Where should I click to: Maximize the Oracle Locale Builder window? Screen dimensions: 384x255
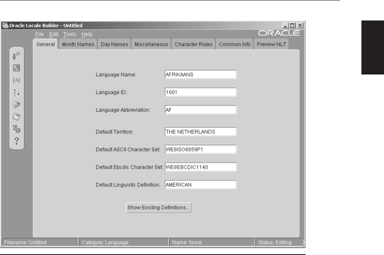pos(292,25)
